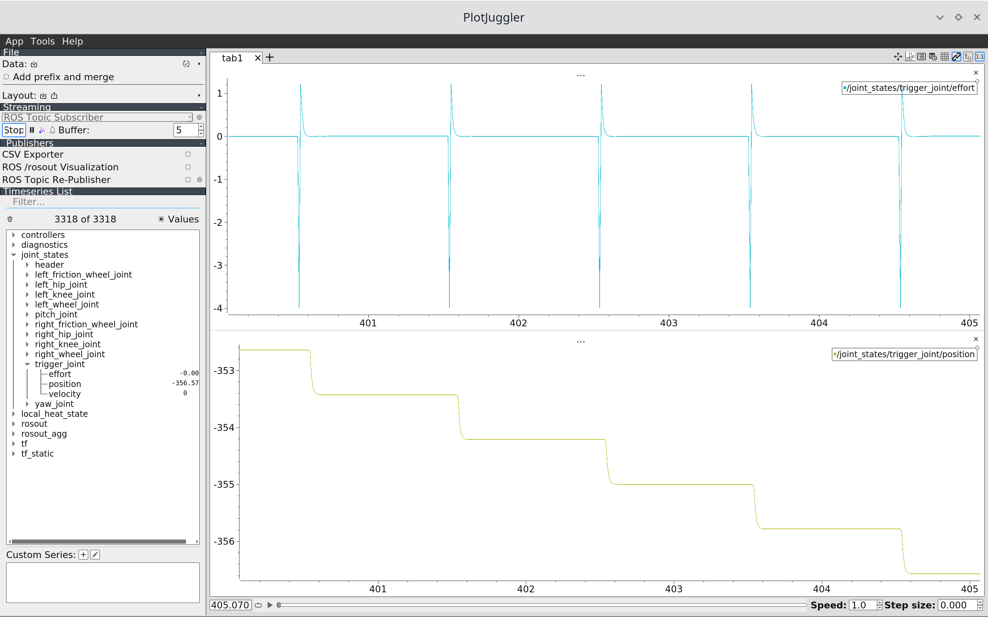This screenshot has height=617, width=988.
Task: Add a new custom series button
Action: [83, 555]
